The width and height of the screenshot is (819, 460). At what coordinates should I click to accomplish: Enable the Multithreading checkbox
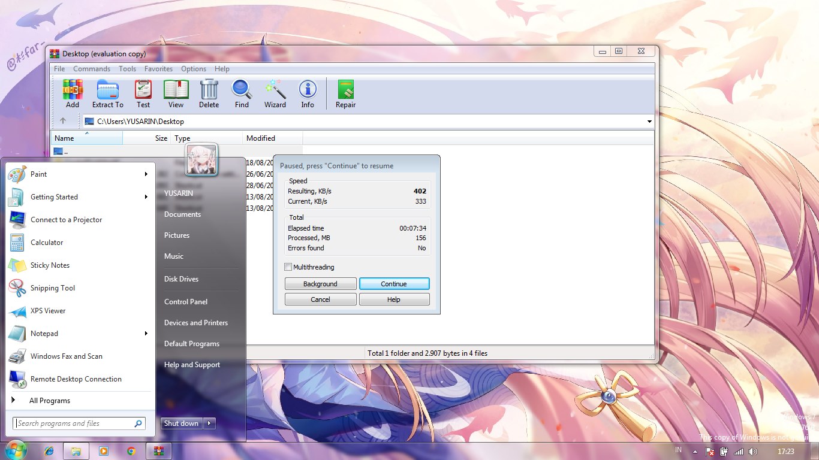coord(288,267)
